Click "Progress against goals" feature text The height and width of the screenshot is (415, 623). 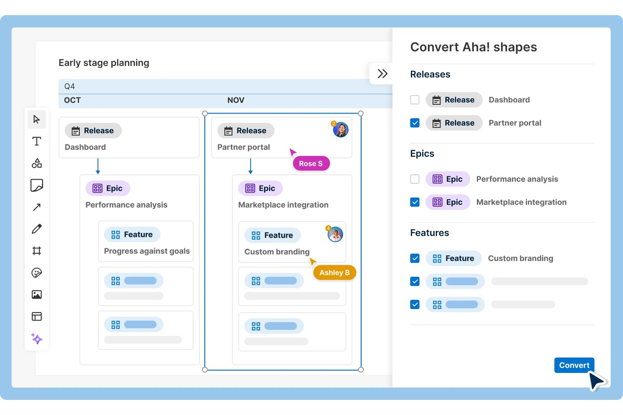click(147, 251)
